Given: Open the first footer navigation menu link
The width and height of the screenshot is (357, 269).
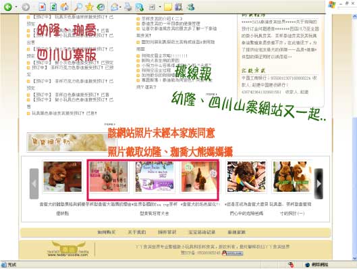Looking at the screenshot, I should click(x=107, y=233).
